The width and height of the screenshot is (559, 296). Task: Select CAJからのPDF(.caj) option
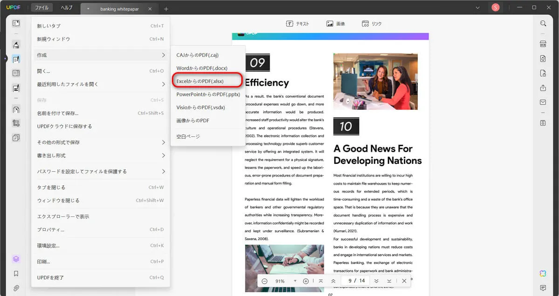click(x=208, y=55)
